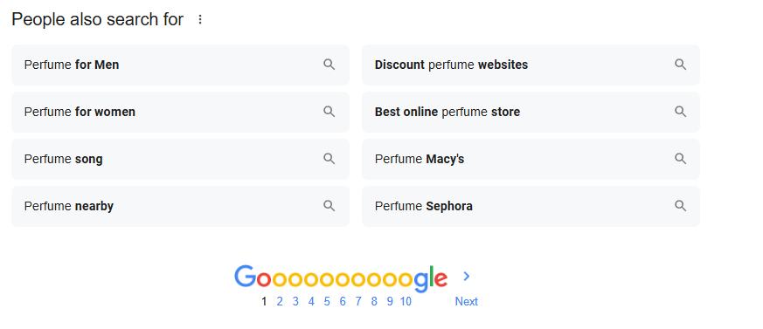This screenshot has width=763, height=329.
Task: Click magnifier icon next to Perfume nearby
Action: click(329, 206)
